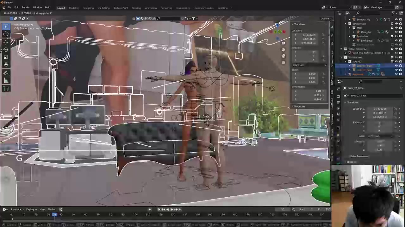Image resolution: width=405 pixels, height=227 pixels.
Task: Hide Sombra_Rig with its eye icon
Action: 396,20
